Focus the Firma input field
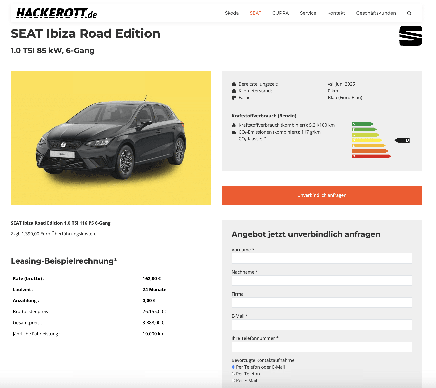Image resolution: width=436 pixels, height=388 pixels. click(322, 303)
